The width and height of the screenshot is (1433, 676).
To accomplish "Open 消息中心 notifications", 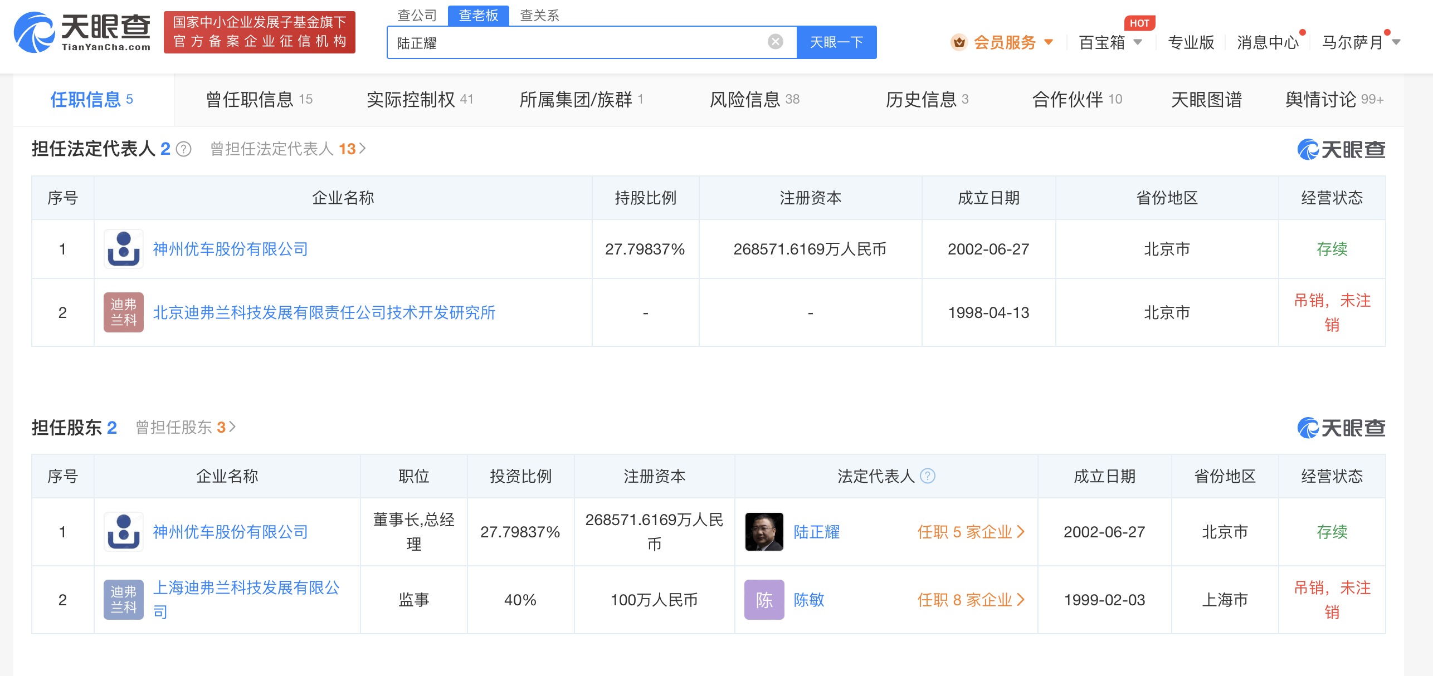I will (1268, 42).
